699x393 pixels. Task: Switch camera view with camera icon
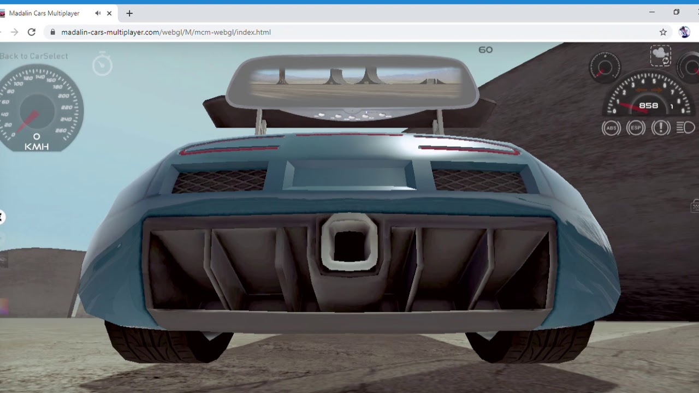pos(660,56)
